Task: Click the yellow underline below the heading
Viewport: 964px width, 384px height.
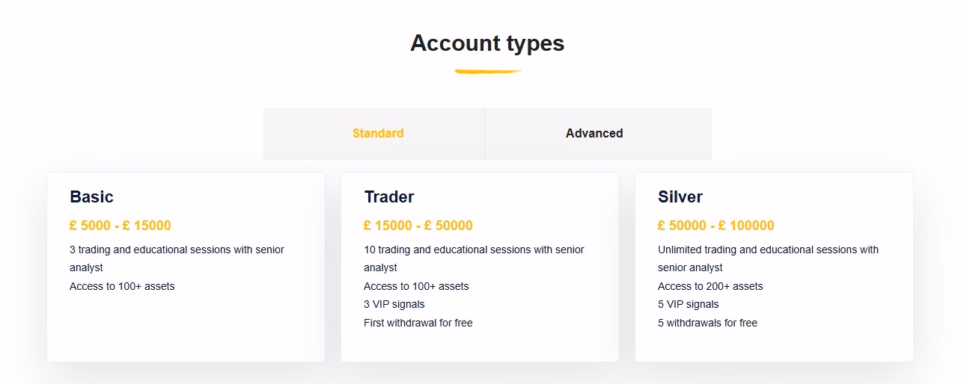Action: point(487,72)
